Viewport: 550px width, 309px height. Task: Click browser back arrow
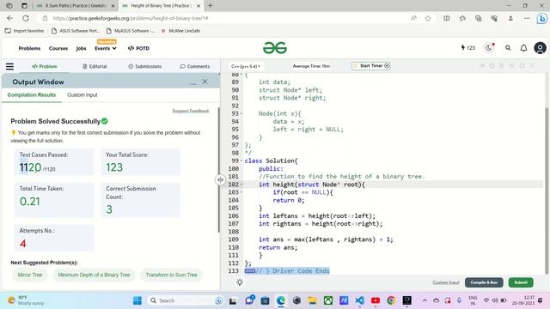click(x=9, y=18)
